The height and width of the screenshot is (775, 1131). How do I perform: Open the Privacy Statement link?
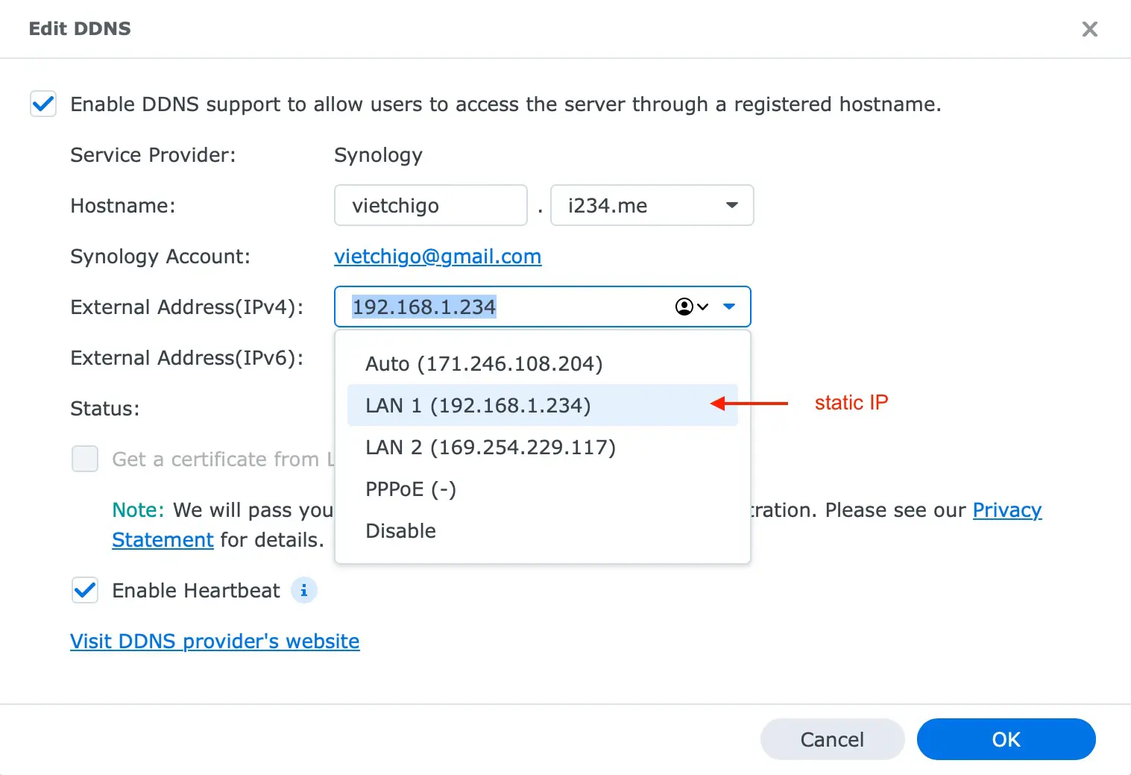pyautogui.click(x=1006, y=510)
